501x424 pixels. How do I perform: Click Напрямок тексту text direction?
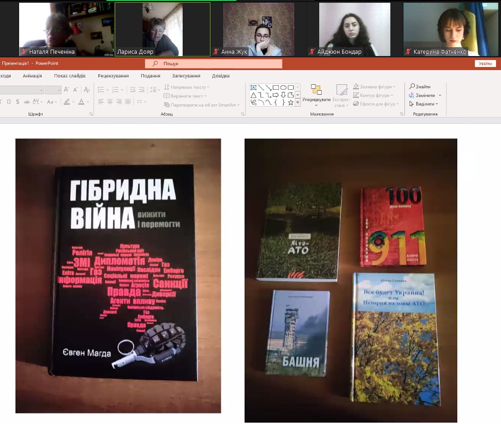(x=187, y=87)
